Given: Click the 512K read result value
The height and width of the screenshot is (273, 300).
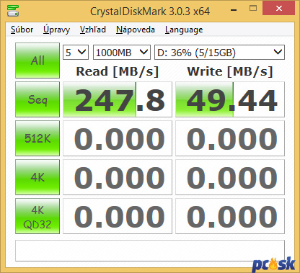Looking at the screenshot, I should pos(118,138).
